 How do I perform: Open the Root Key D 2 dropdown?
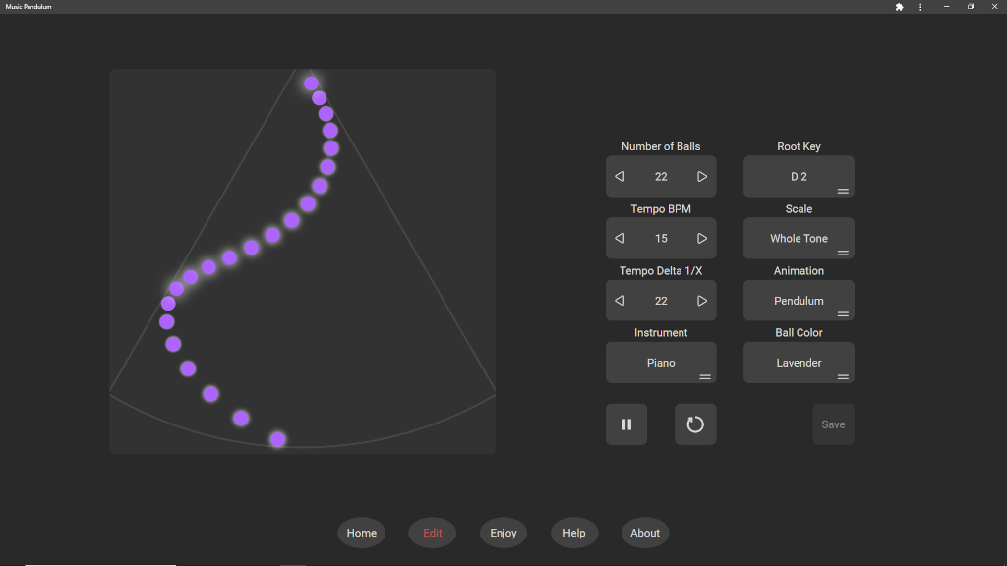799,177
